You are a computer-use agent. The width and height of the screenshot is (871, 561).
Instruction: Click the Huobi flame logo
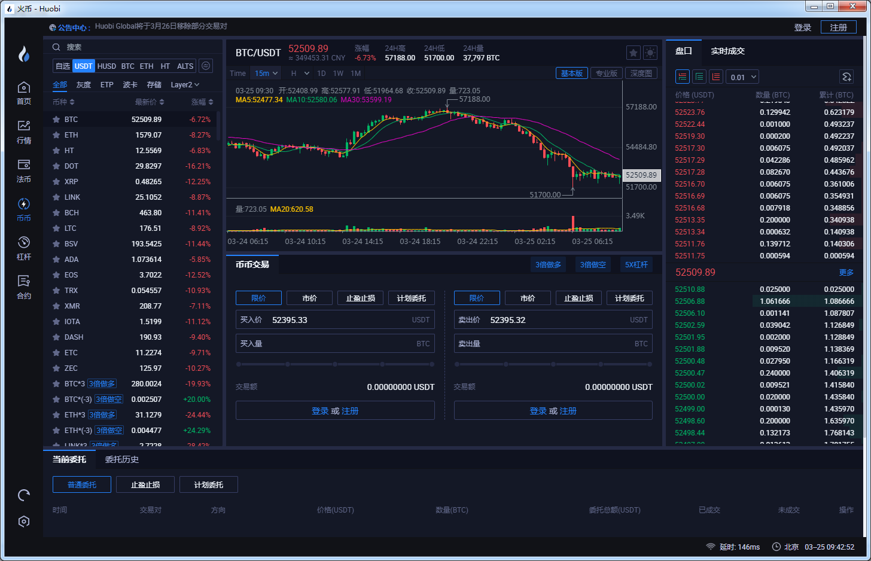[x=24, y=54]
